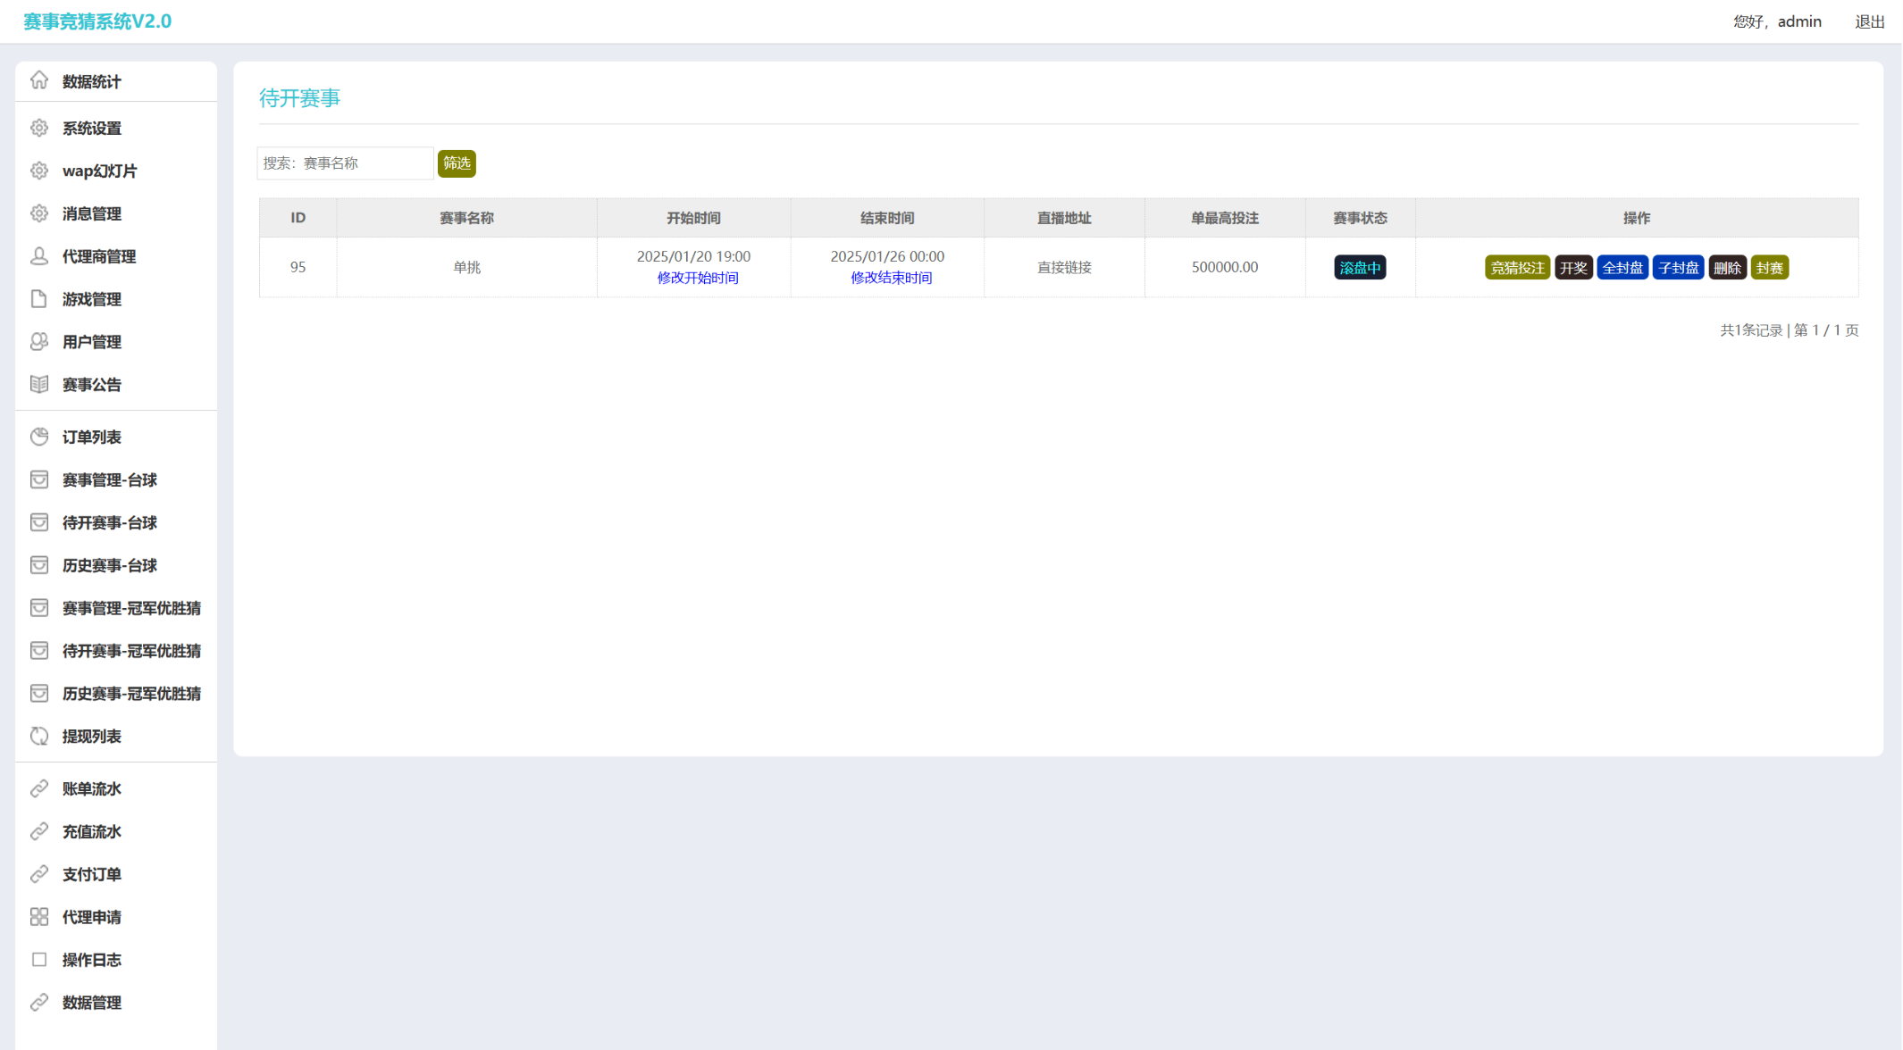Click the 退出 logout link
The image size is (1903, 1050).
click(1869, 21)
